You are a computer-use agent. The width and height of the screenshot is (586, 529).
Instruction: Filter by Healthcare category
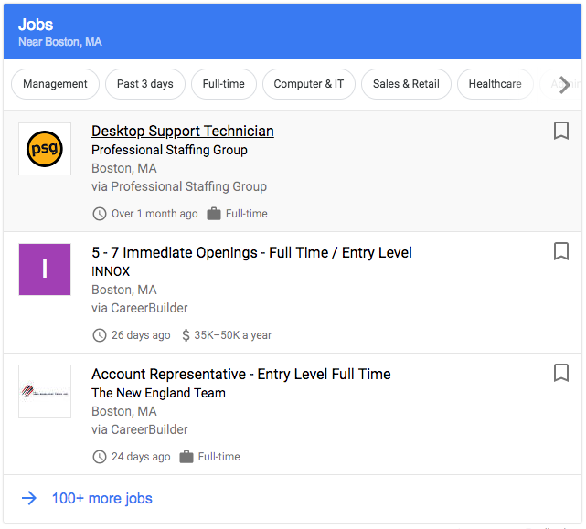[495, 84]
